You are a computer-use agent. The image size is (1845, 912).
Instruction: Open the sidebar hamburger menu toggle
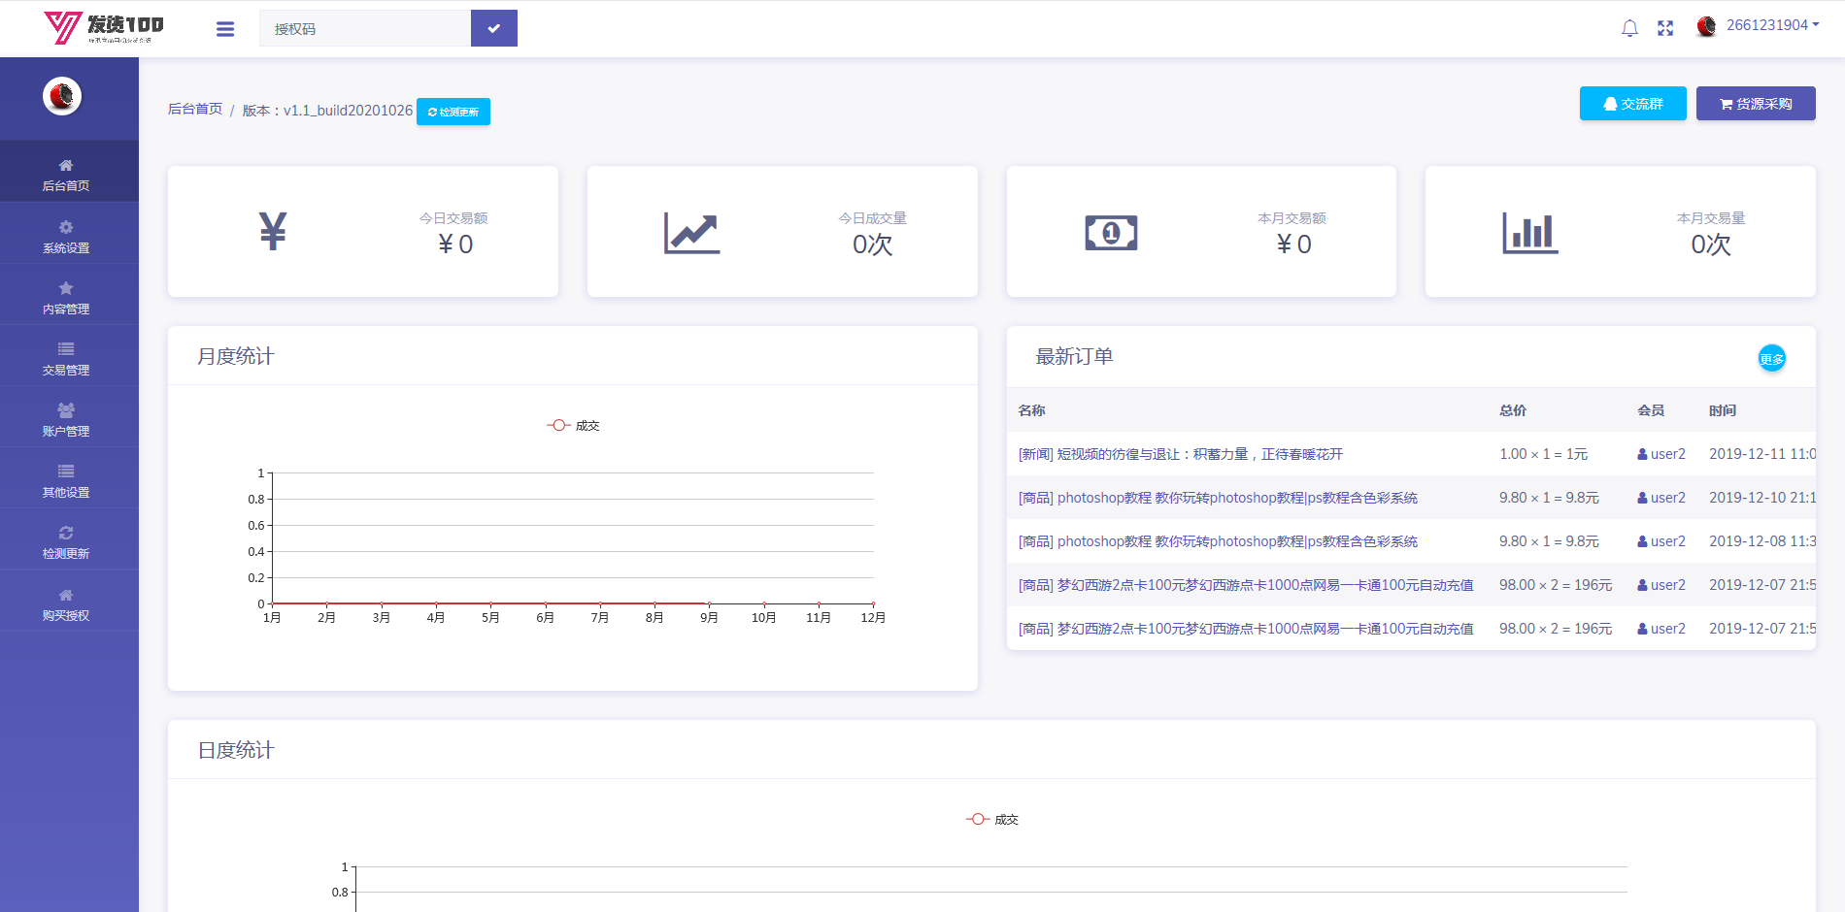[x=224, y=28]
